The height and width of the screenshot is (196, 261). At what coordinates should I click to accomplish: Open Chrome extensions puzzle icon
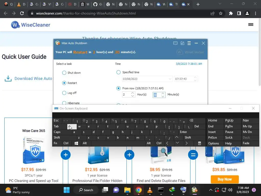point(231,13)
